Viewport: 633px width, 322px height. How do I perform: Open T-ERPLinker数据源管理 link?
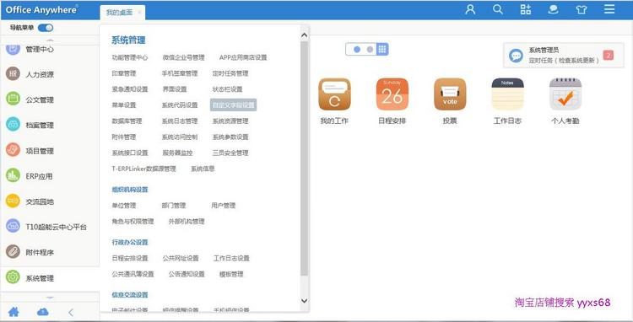143,169
